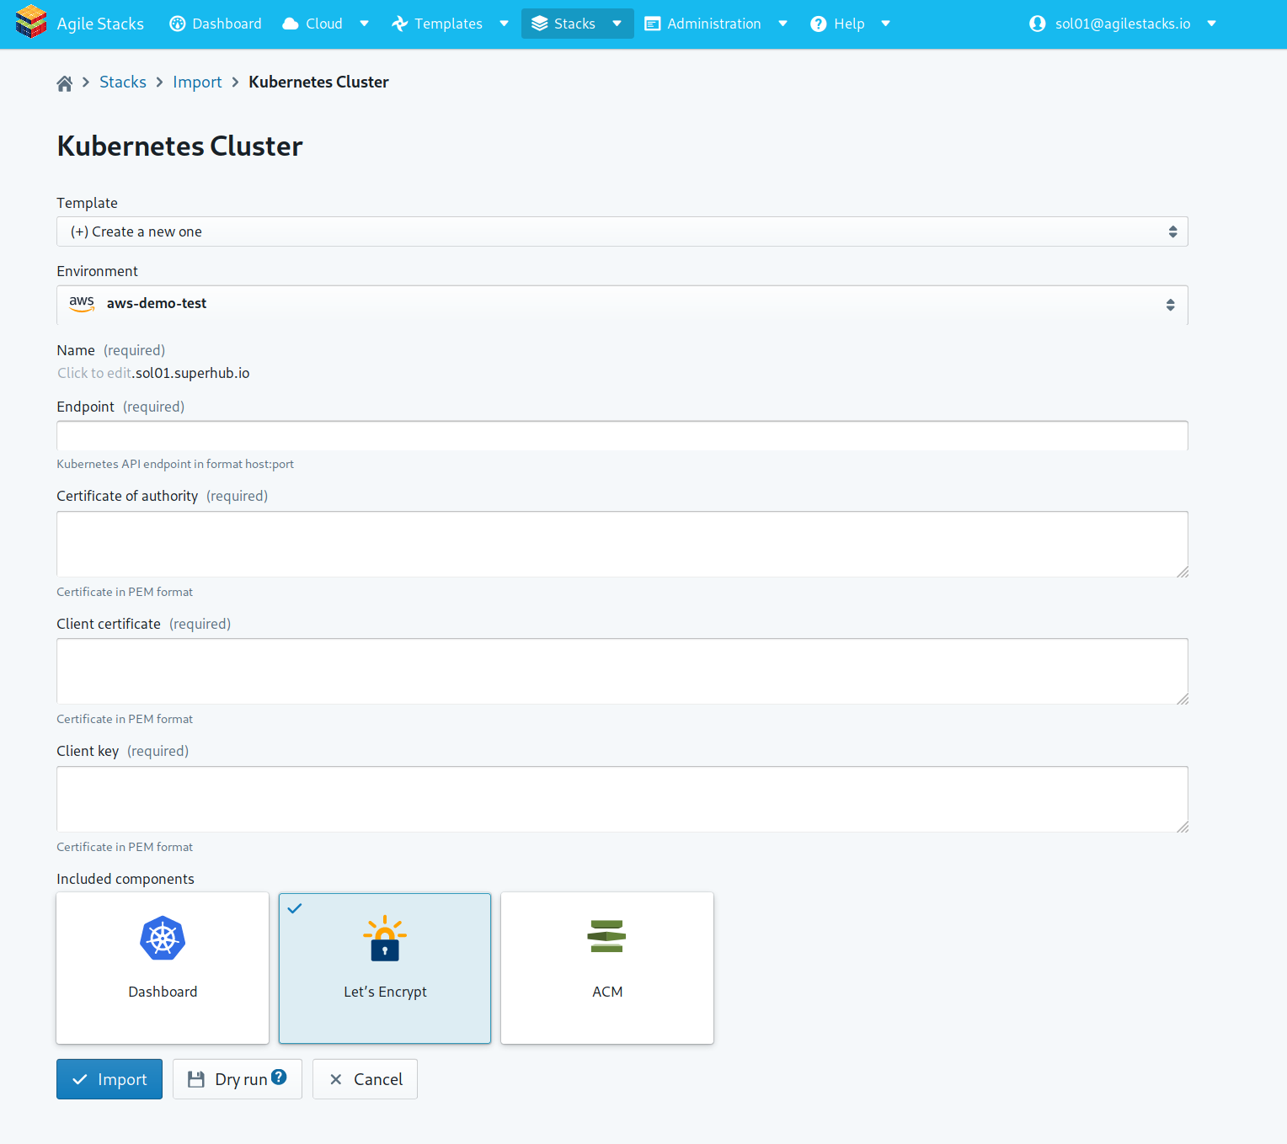Click the Help question mark icon
Screen dimensions: 1287x1144
coord(818,24)
